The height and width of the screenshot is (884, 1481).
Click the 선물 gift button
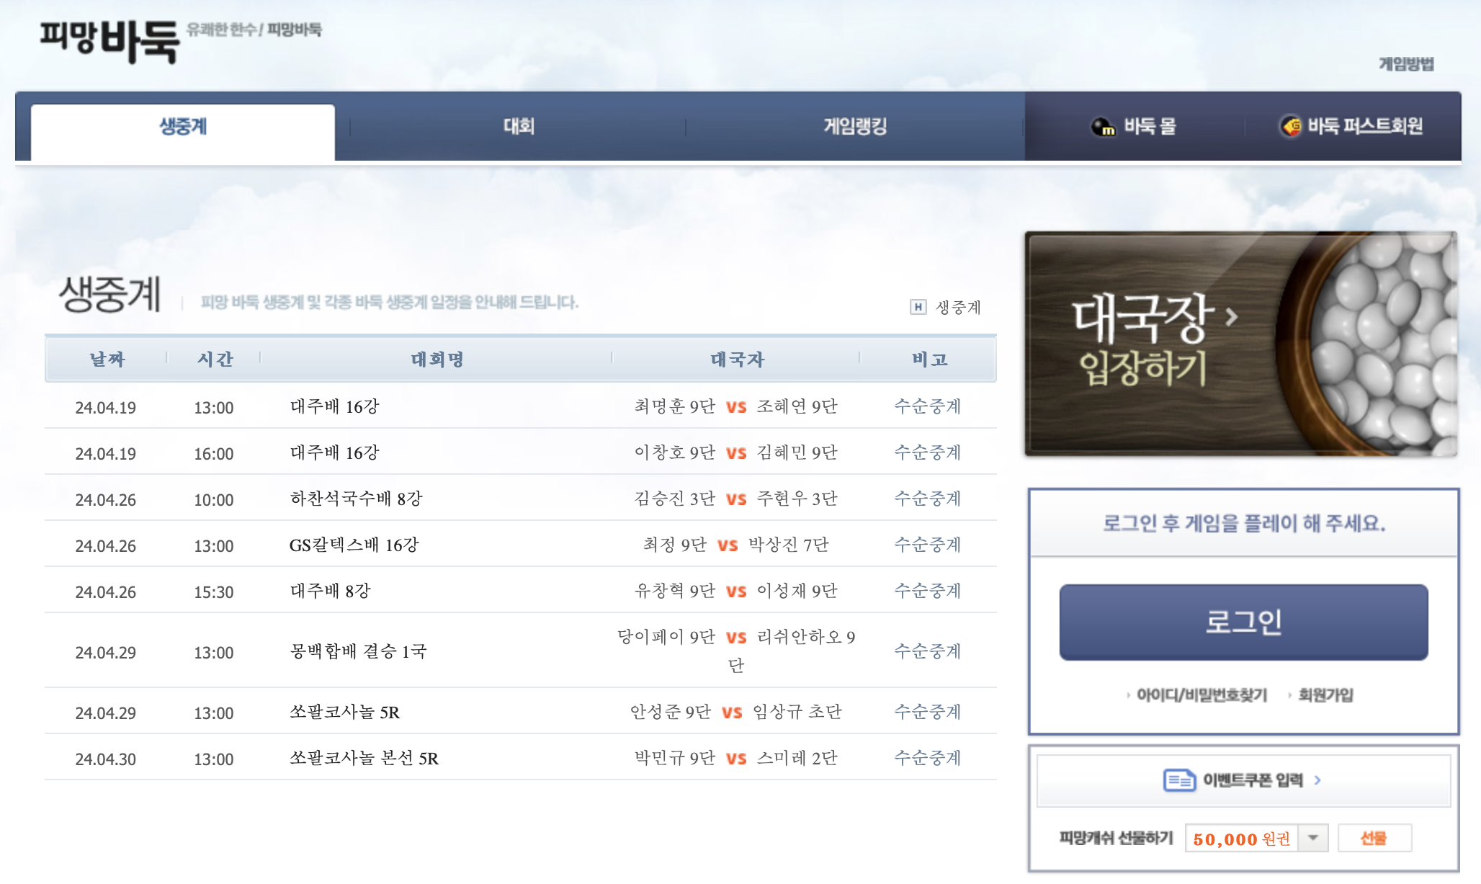(1374, 838)
